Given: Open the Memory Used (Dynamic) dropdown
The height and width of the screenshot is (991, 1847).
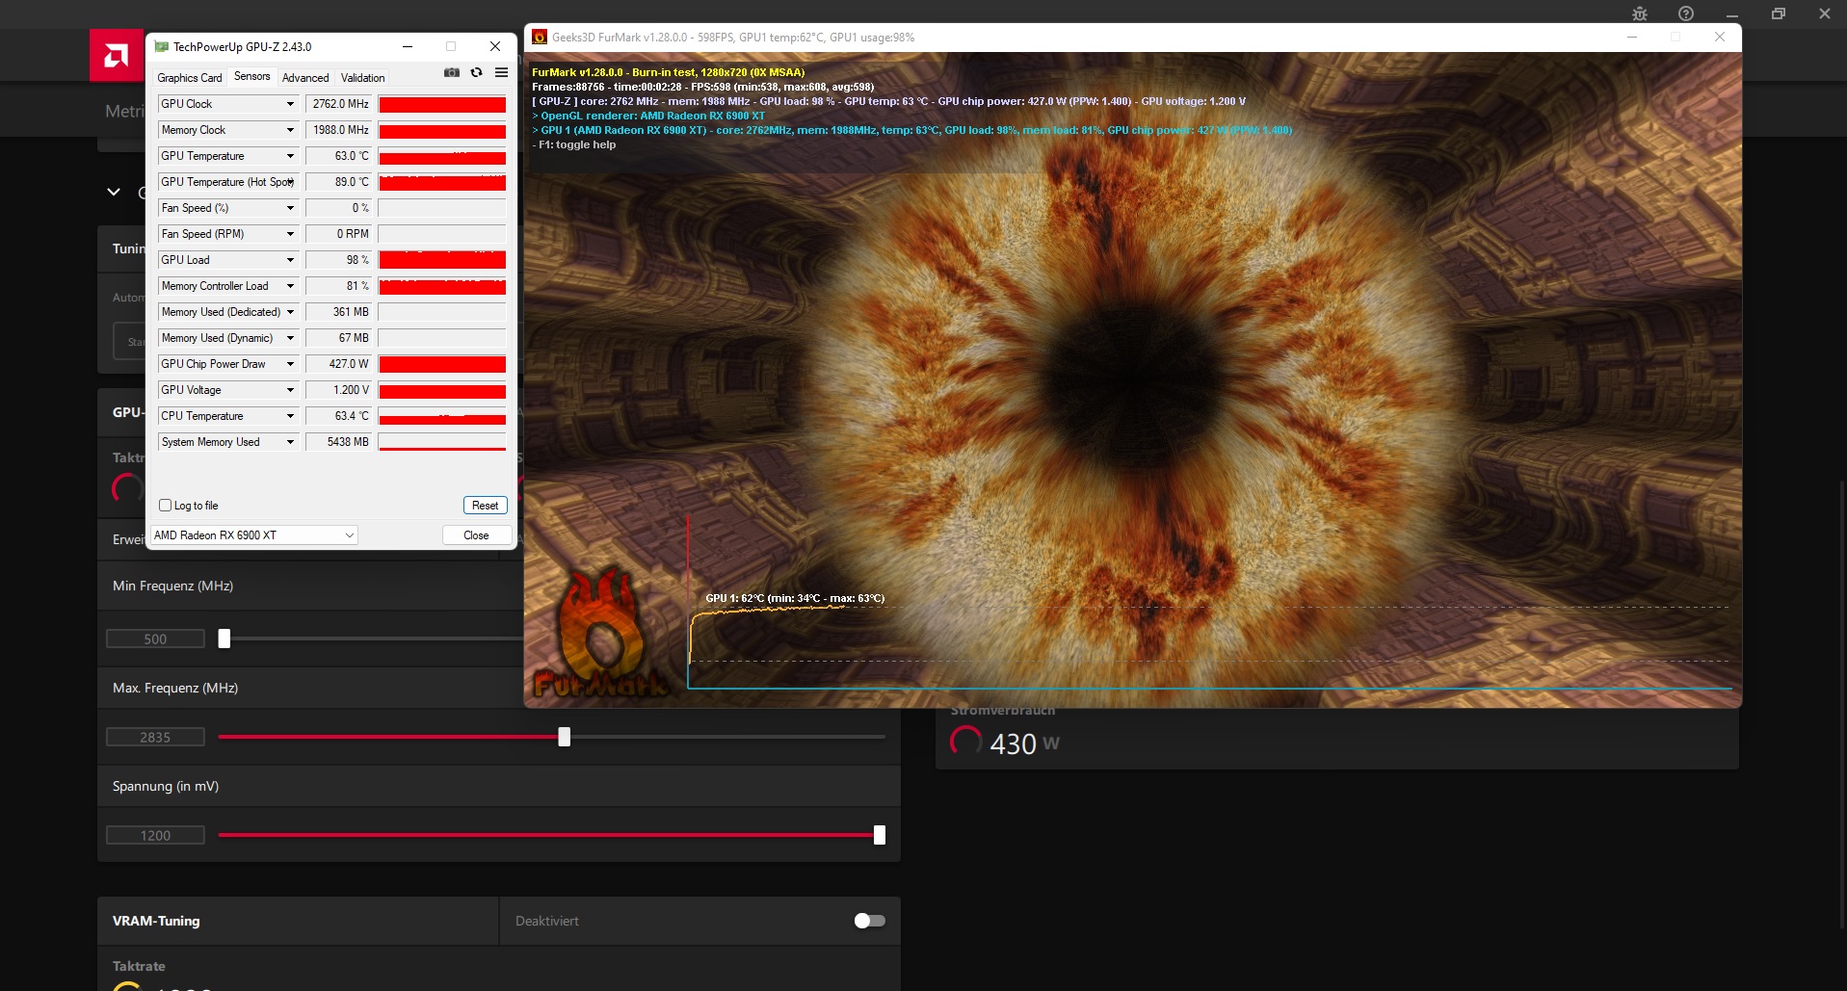Looking at the screenshot, I should 289,338.
